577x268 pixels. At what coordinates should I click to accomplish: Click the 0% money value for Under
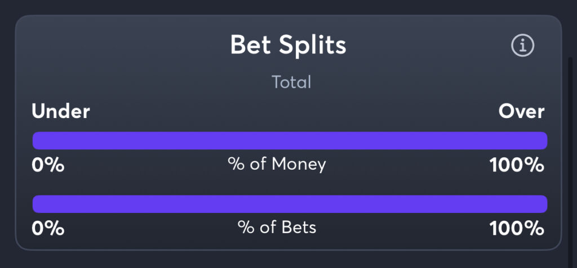48,165
